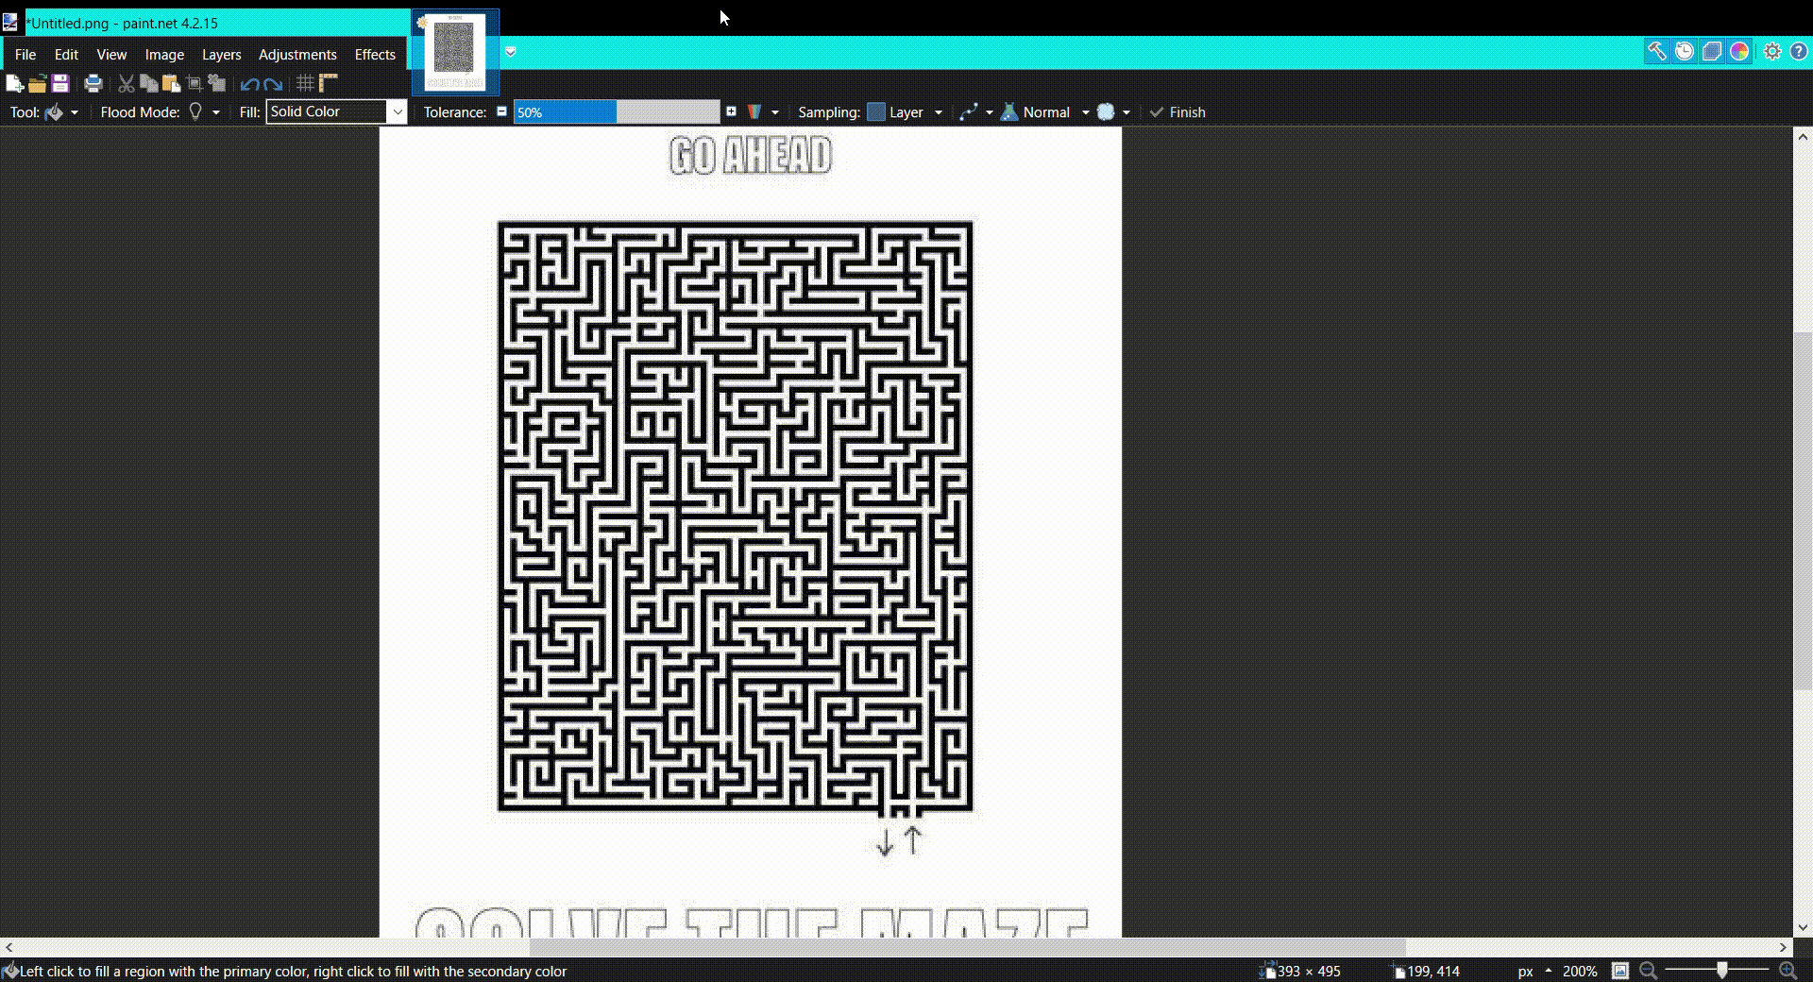Click the zoom in magnifier icon
Screen dimensions: 1813x982
1788,970
